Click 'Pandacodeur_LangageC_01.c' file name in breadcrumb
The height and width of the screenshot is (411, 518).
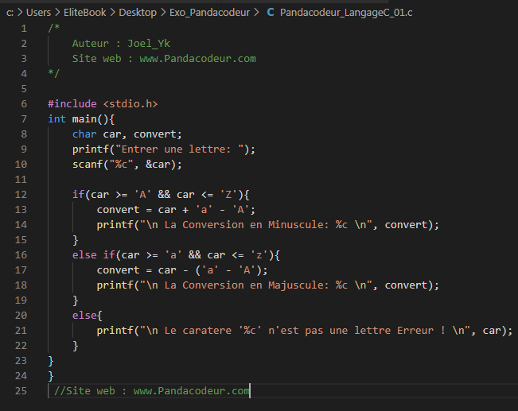click(346, 13)
